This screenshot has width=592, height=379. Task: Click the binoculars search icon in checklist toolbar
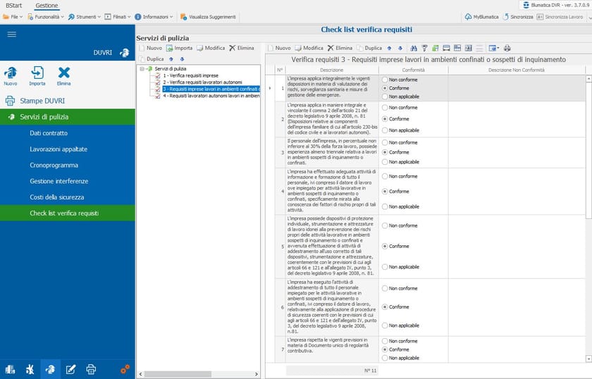[414, 48]
